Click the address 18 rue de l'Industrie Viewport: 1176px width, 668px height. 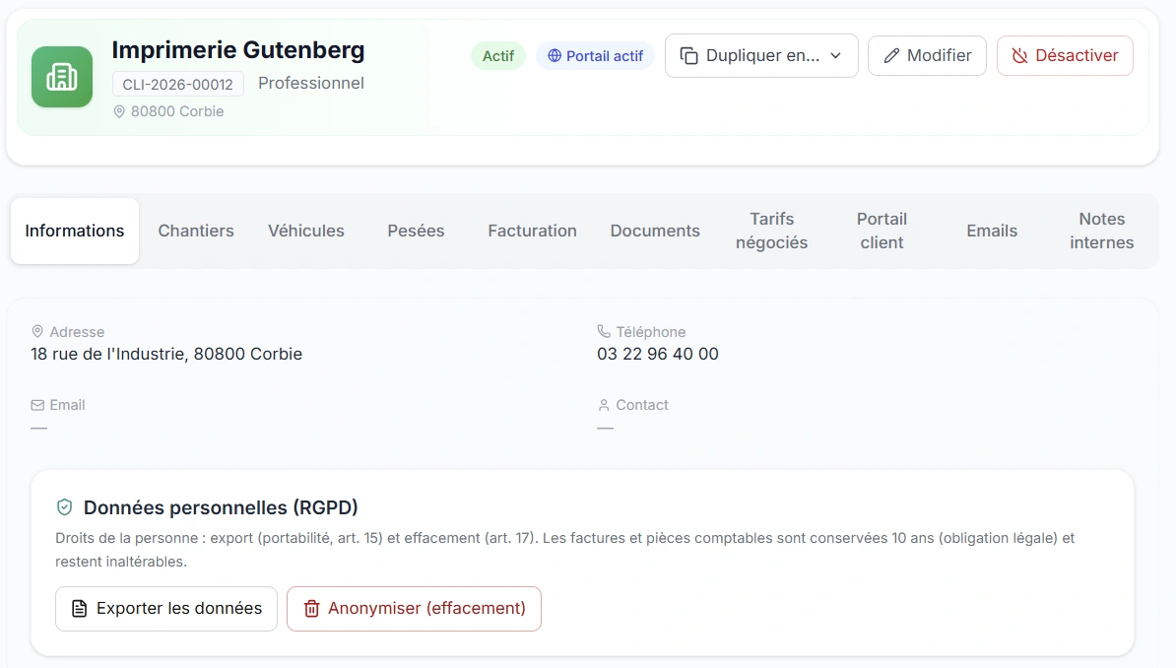(x=166, y=354)
